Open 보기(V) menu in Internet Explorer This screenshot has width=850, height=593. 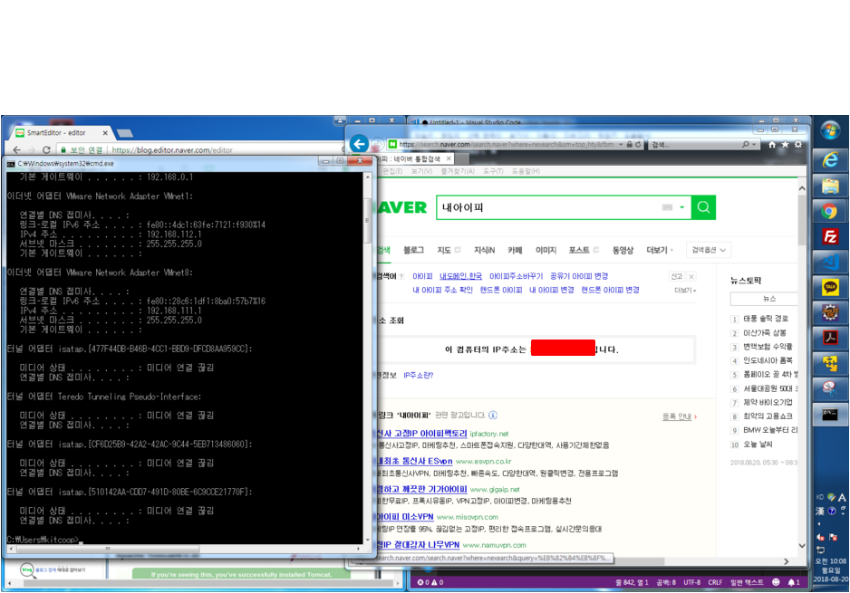[x=421, y=171]
